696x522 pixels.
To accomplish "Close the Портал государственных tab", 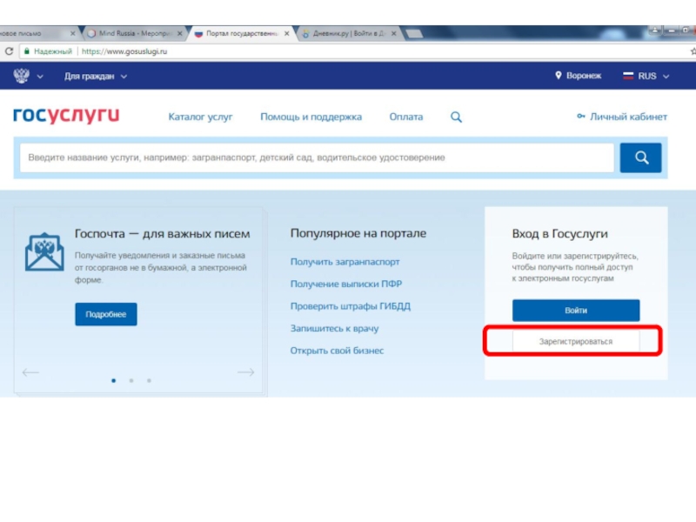I will point(287,33).
